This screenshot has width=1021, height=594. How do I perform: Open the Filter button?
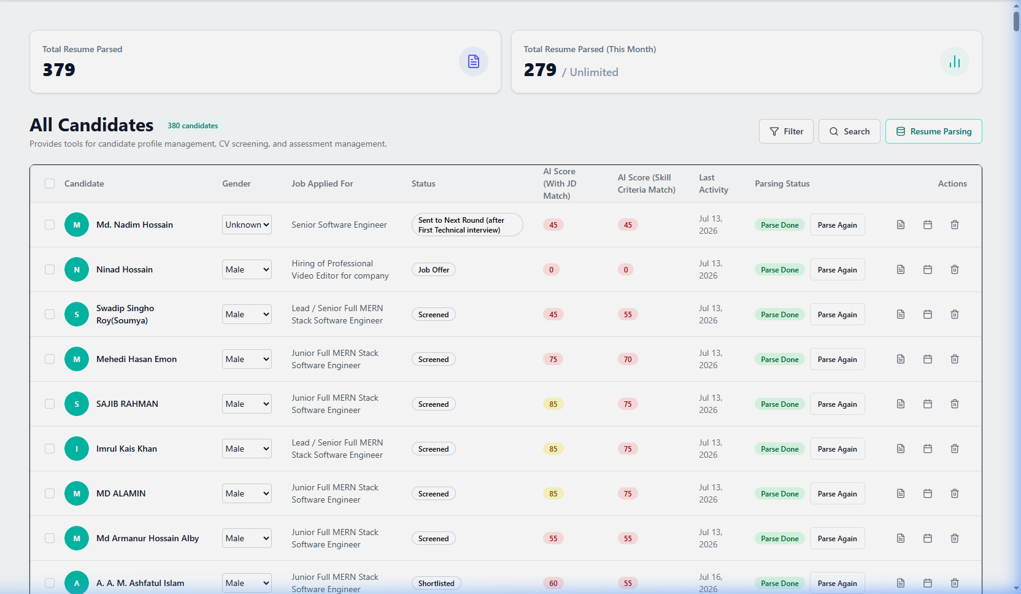pos(786,131)
